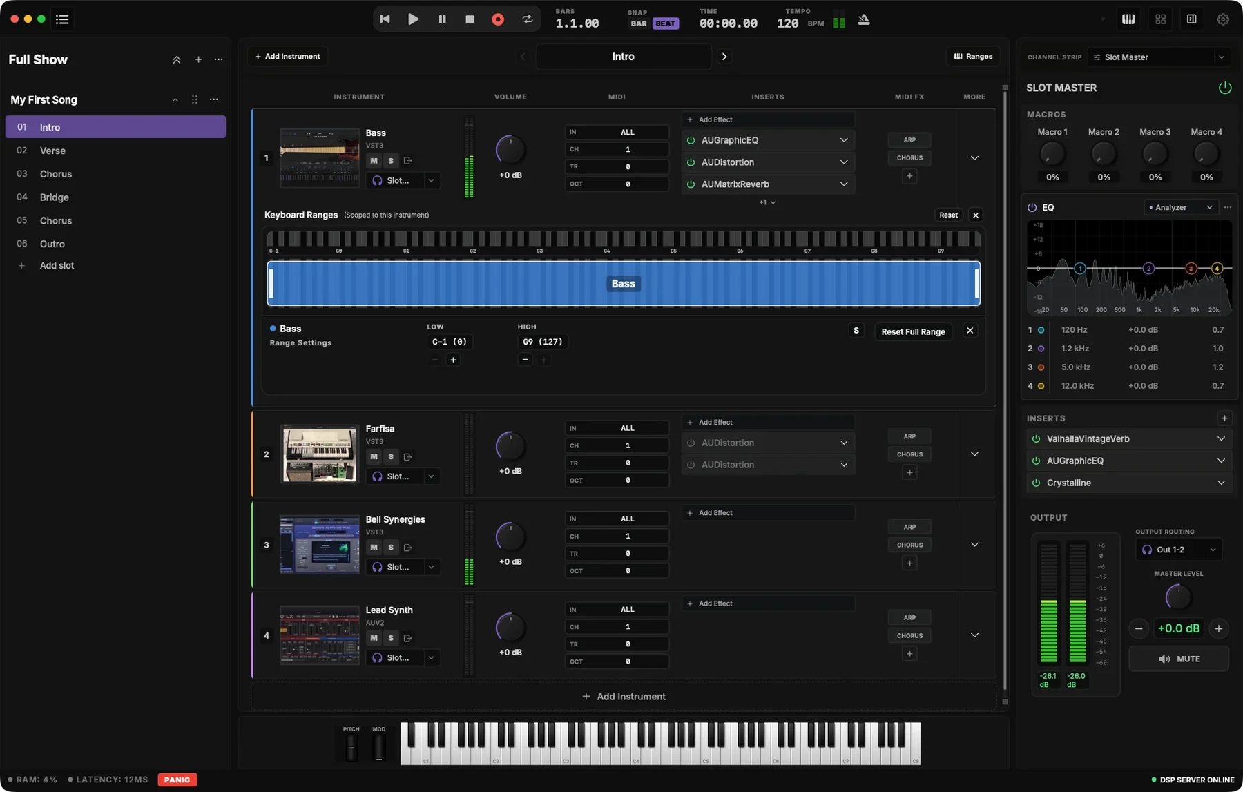Screen dimensions: 1243x792
Task: Show the +1 hidden Bass inserts
Action: point(767,202)
